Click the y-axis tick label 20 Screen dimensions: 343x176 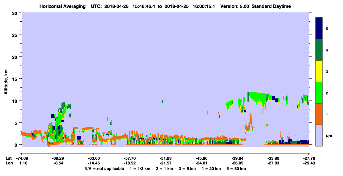tap(15, 57)
